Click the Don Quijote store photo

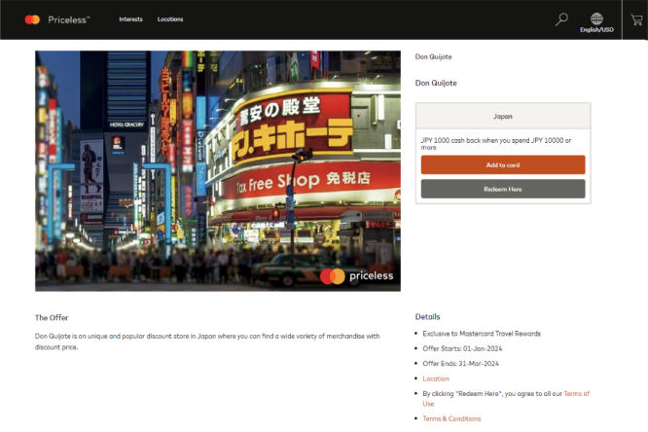tap(218, 170)
